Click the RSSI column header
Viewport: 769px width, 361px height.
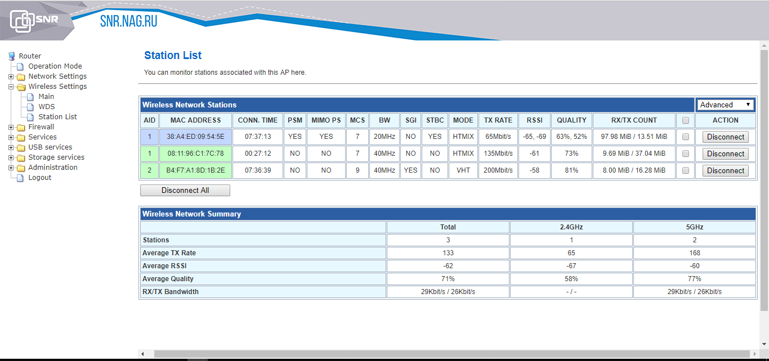pyautogui.click(x=535, y=120)
